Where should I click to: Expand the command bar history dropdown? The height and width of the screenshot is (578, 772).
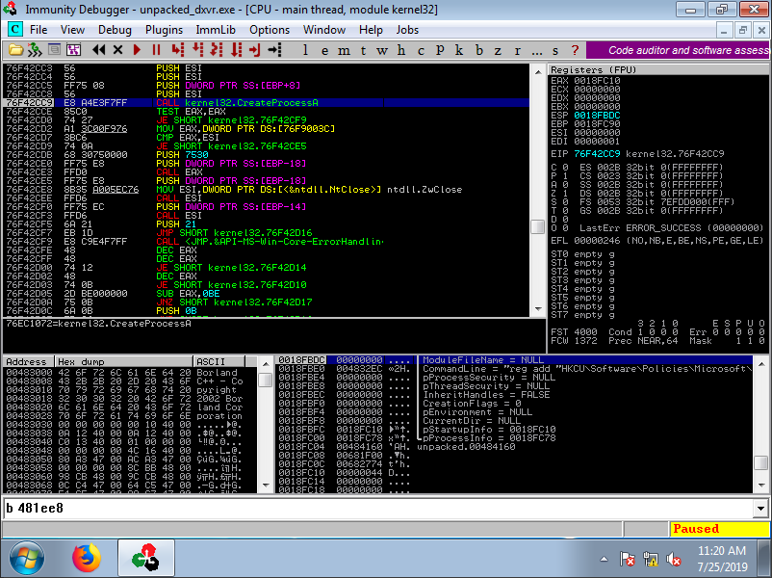tap(760, 509)
